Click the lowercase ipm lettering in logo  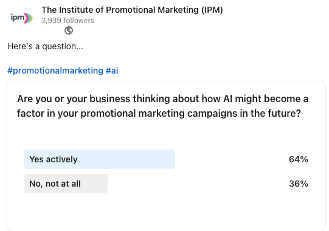[x=17, y=18]
